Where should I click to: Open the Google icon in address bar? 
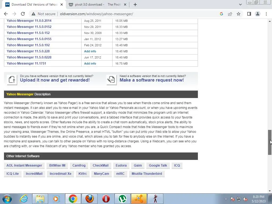coord(221,14)
